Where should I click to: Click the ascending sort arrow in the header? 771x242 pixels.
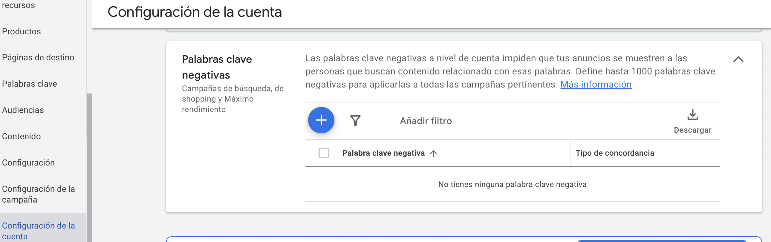tap(433, 154)
